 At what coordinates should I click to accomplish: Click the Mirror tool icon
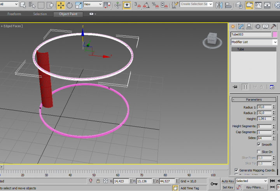point(219,5)
